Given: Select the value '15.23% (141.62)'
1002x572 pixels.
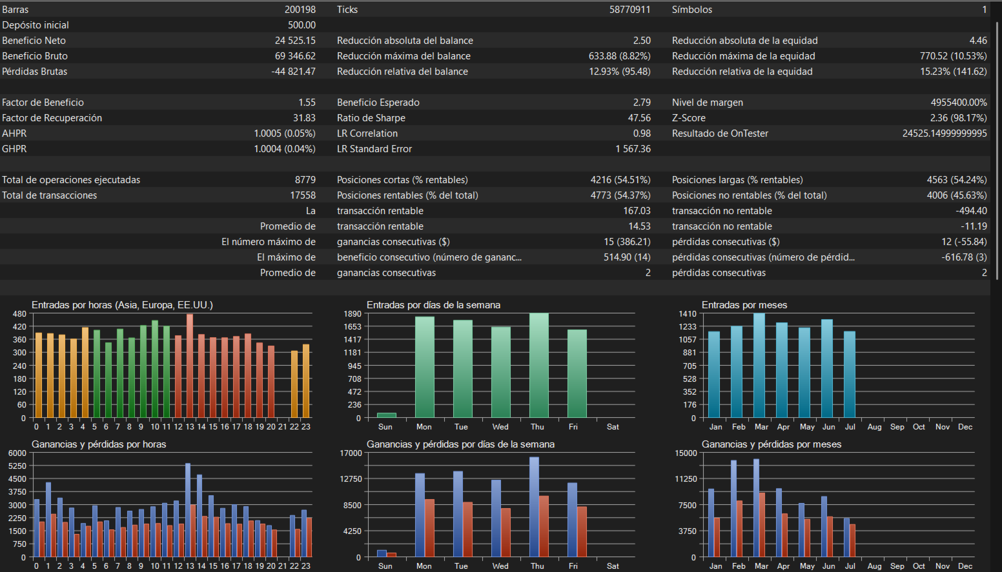Looking at the screenshot, I should coord(954,72).
